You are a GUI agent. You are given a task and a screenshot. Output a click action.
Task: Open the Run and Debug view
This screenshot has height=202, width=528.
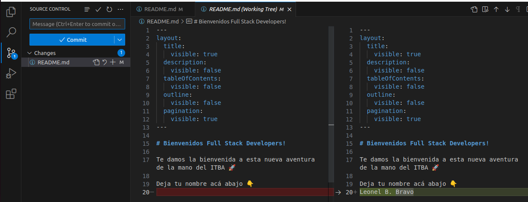[x=11, y=74]
